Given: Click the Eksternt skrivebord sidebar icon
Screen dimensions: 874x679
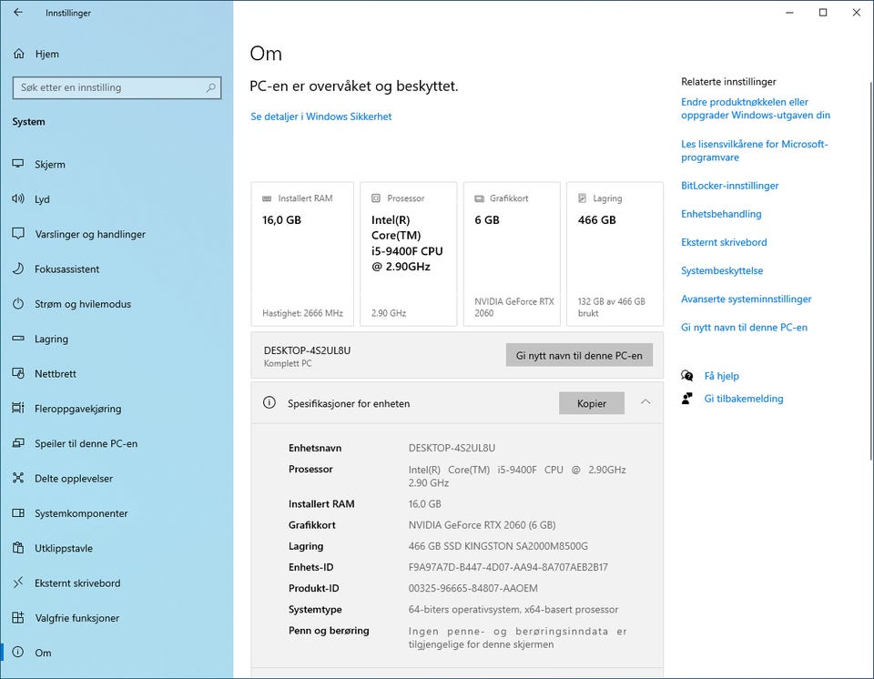Looking at the screenshot, I should coord(18,583).
